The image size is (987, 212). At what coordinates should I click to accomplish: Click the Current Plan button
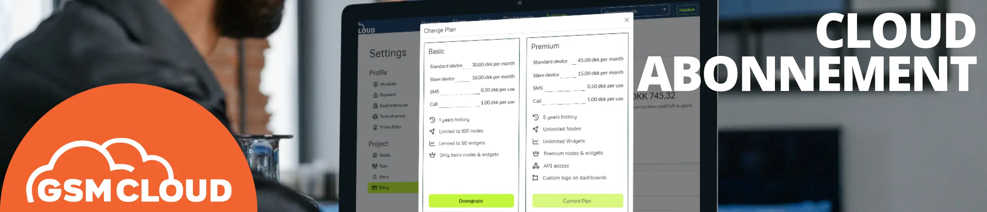tap(577, 201)
